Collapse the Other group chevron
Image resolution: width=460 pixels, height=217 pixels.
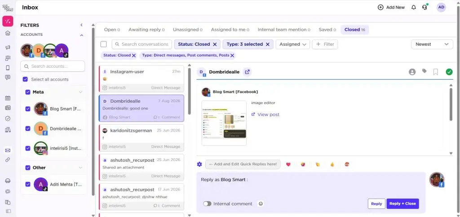coord(80,168)
